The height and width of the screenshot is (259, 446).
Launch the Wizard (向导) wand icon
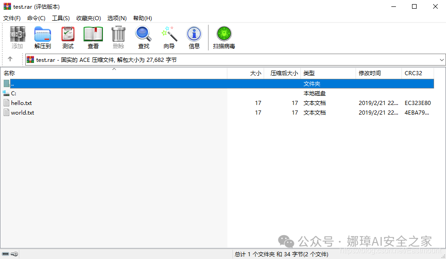(169, 34)
